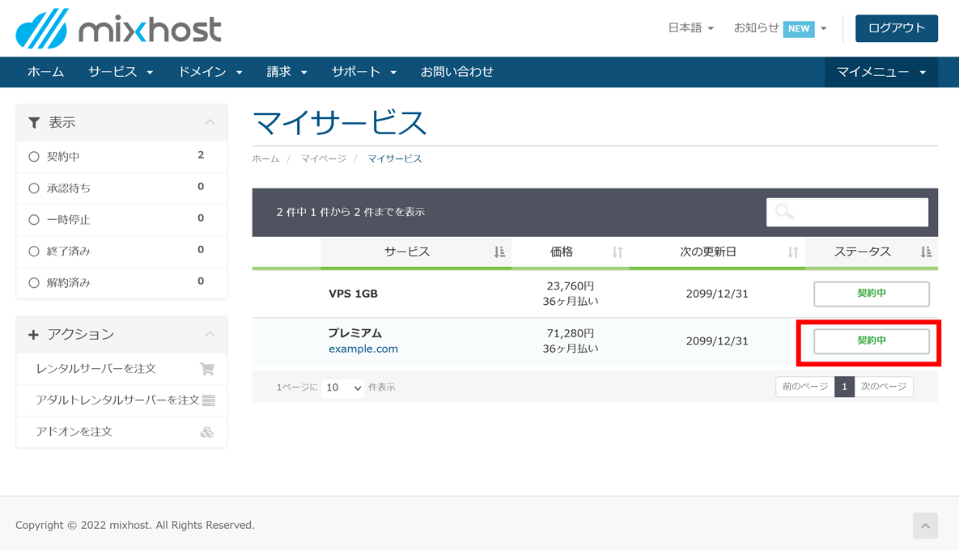
Task: Open the 請求 navigation dropdown
Action: tap(286, 72)
